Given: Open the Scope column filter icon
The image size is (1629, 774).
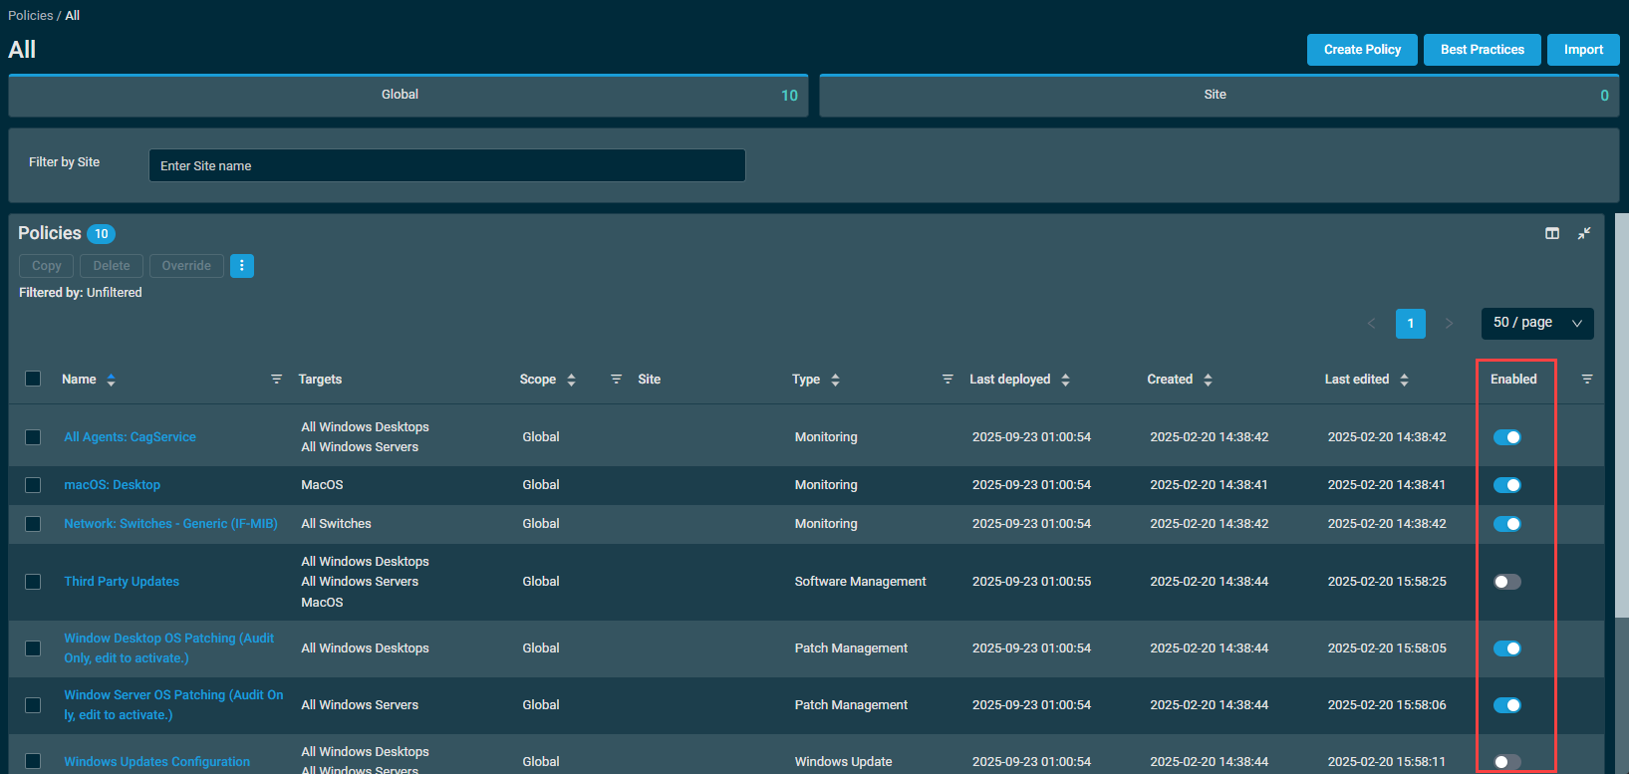Looking at the screenshot, I should click(x=616, y=380).
